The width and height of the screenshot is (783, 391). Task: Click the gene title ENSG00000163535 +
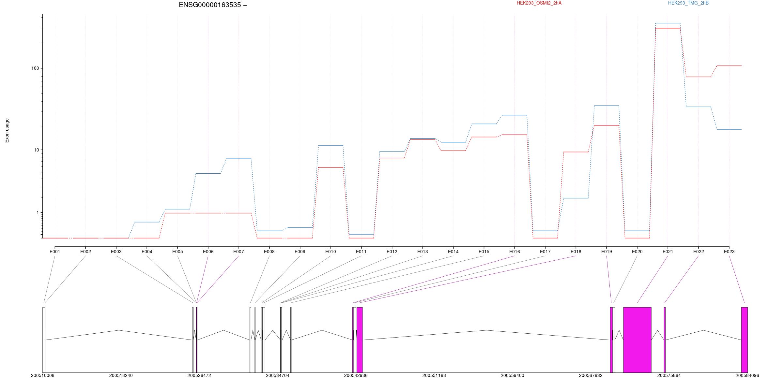[x=213, y=5]
